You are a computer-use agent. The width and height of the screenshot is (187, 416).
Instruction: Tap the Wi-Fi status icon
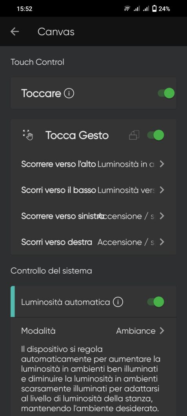point(127,9)
